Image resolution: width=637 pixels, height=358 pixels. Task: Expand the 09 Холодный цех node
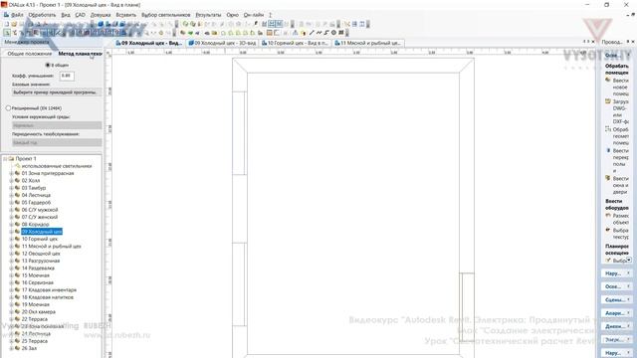pyautogui.click(x=11, y=232)
